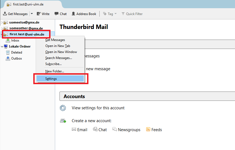Click the Quick Filter funnel icon
This screenshot has height=150, width=235.
(123, 14)
